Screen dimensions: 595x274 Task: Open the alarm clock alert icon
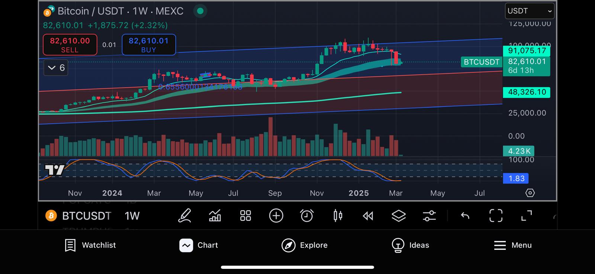coord(307,216)
